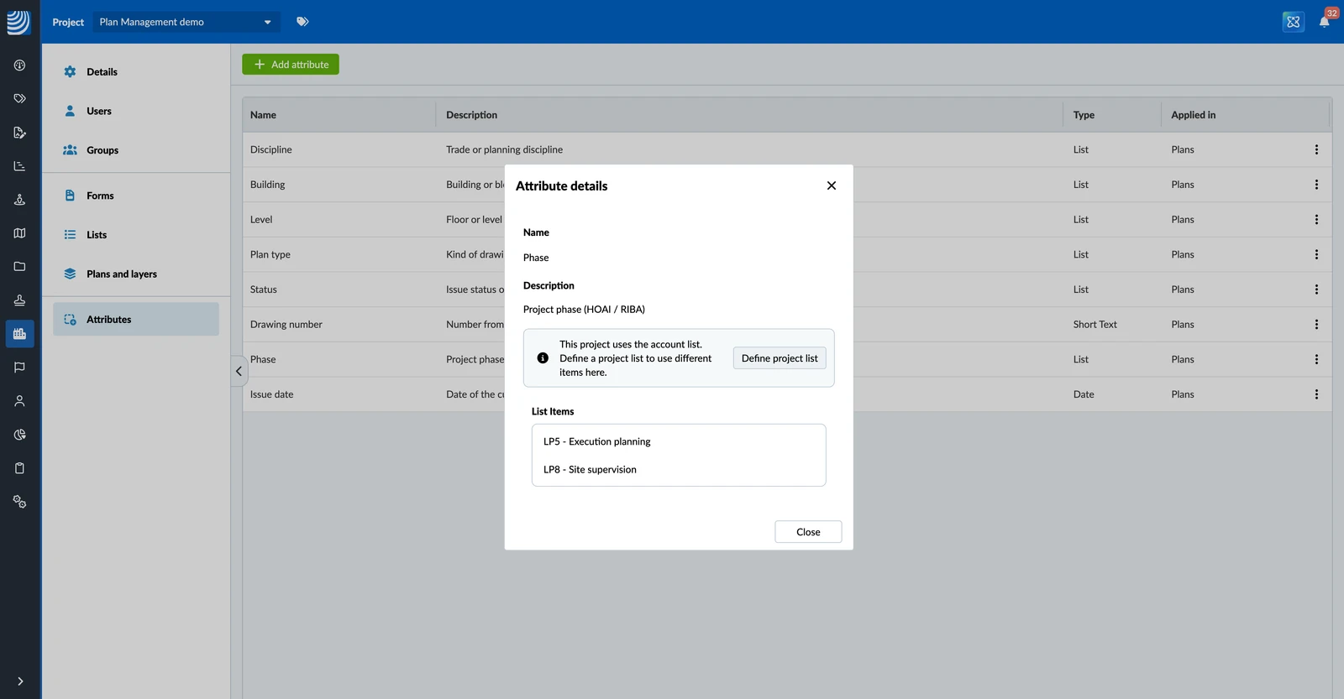The height and width of the screenshot is (699, 1344).
Task: Select LP8 - Site supervision list item
Action: coord(679,470)
